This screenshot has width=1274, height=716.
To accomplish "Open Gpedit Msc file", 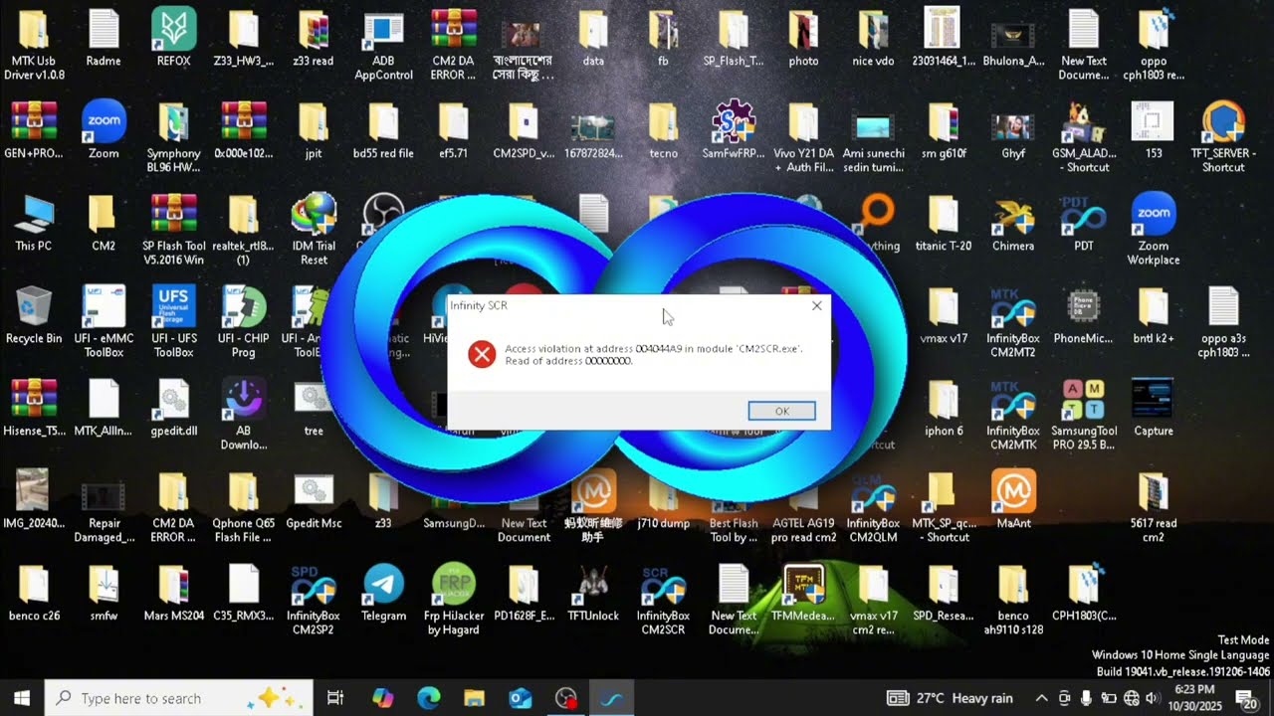I will 314,500.
